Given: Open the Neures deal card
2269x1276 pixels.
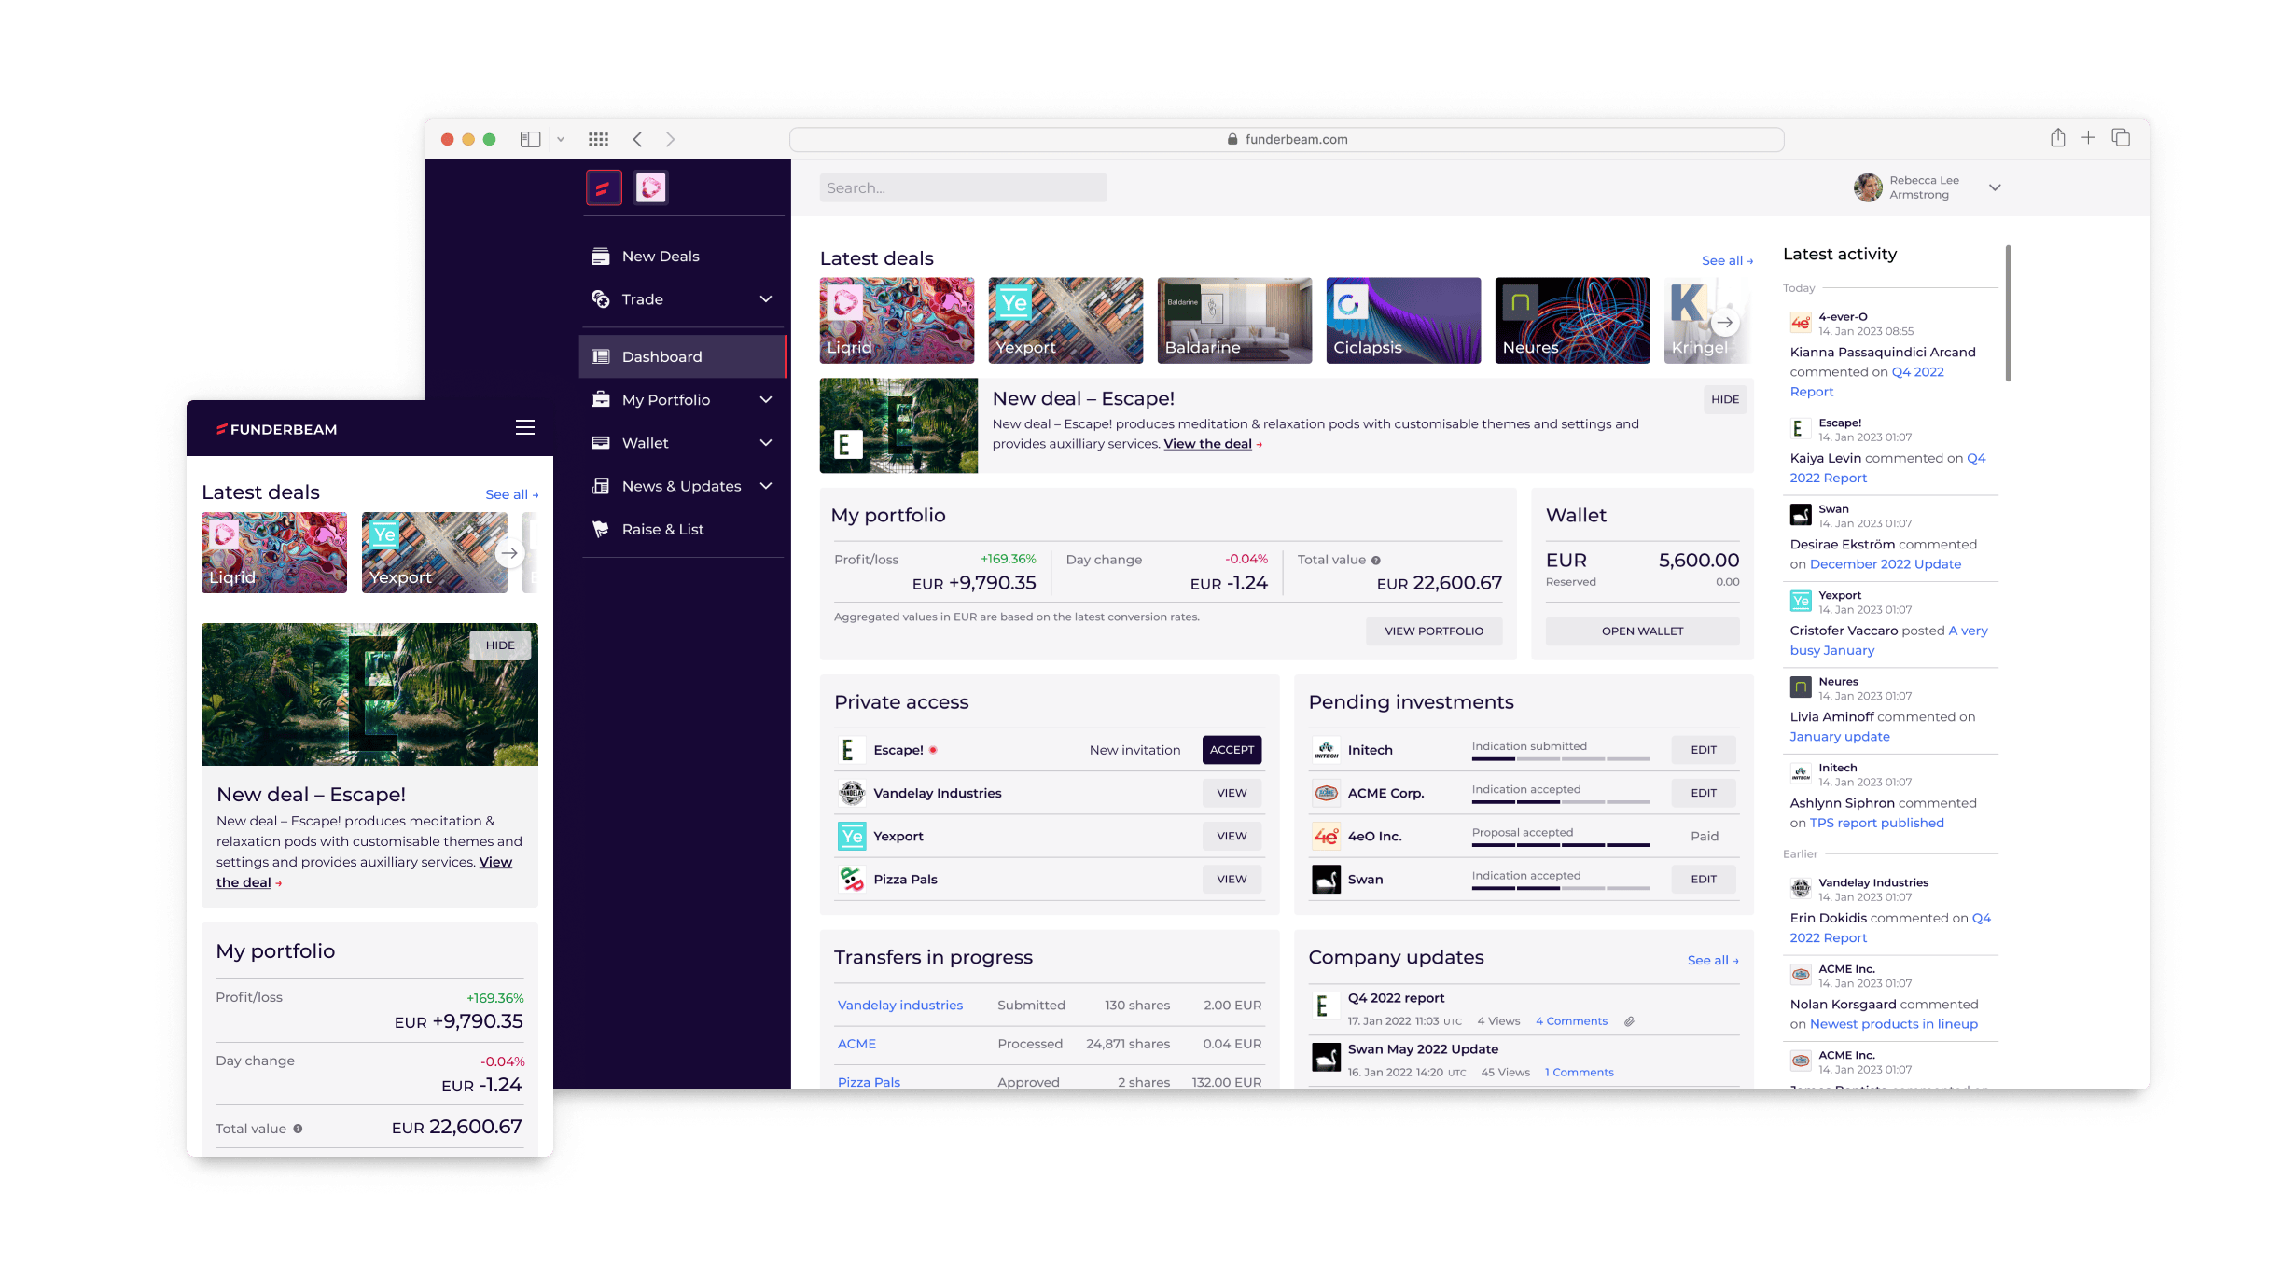Looking at the screenshot, I should click(1572, 320).
